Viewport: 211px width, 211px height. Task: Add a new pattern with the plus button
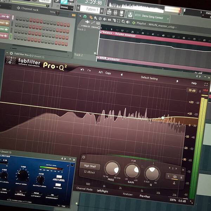(102, 11)
